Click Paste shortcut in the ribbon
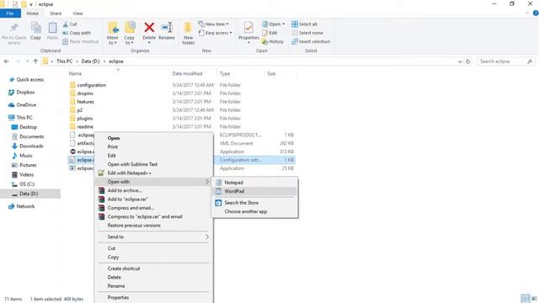This screenshot has width=539, height=303. point(81,41)
